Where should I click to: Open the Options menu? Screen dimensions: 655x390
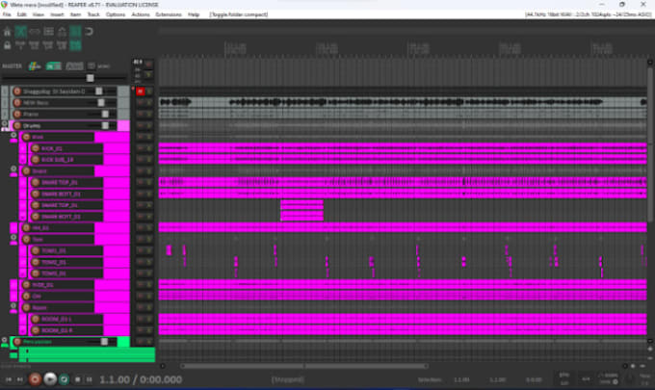point(116,14)
